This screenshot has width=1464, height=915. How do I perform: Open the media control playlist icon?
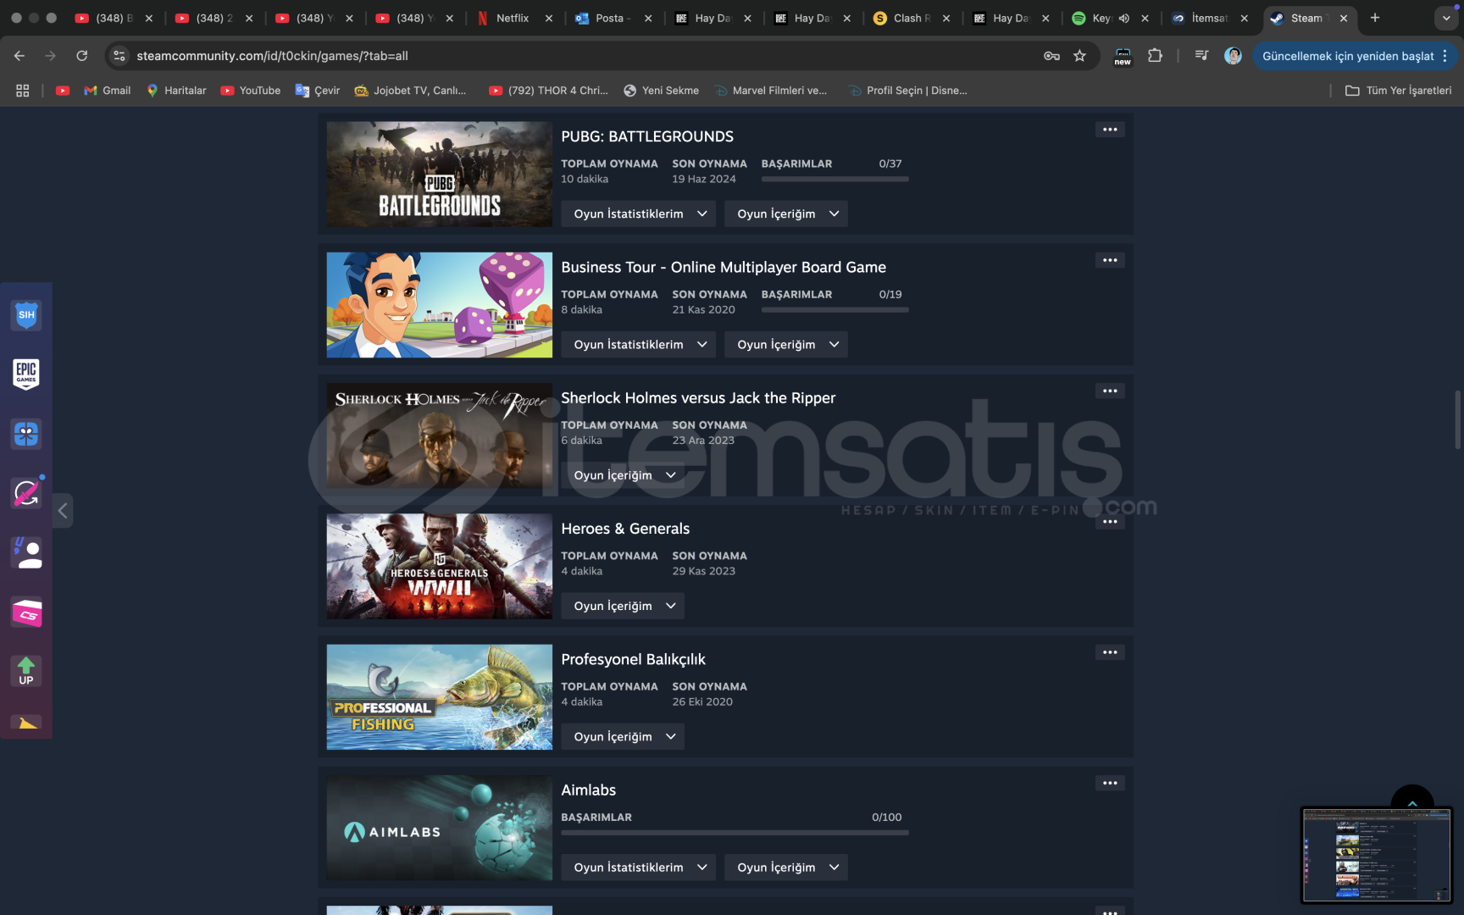[x=1201, y=56]
